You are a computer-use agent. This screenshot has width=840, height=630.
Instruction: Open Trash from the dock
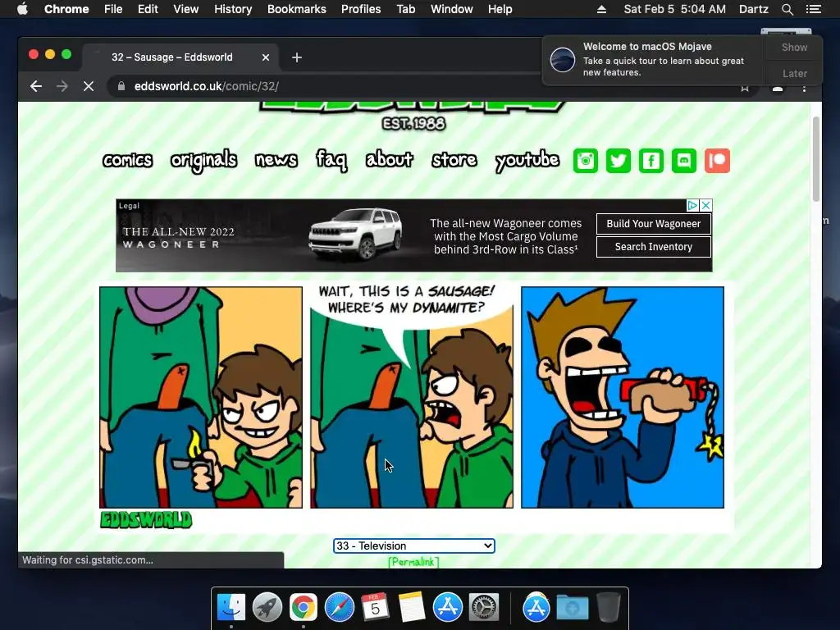point(608,608)
